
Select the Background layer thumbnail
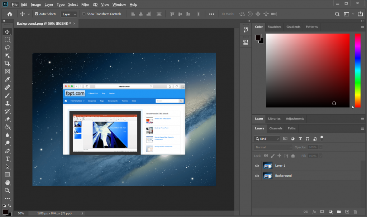click(x=267, y=176)
